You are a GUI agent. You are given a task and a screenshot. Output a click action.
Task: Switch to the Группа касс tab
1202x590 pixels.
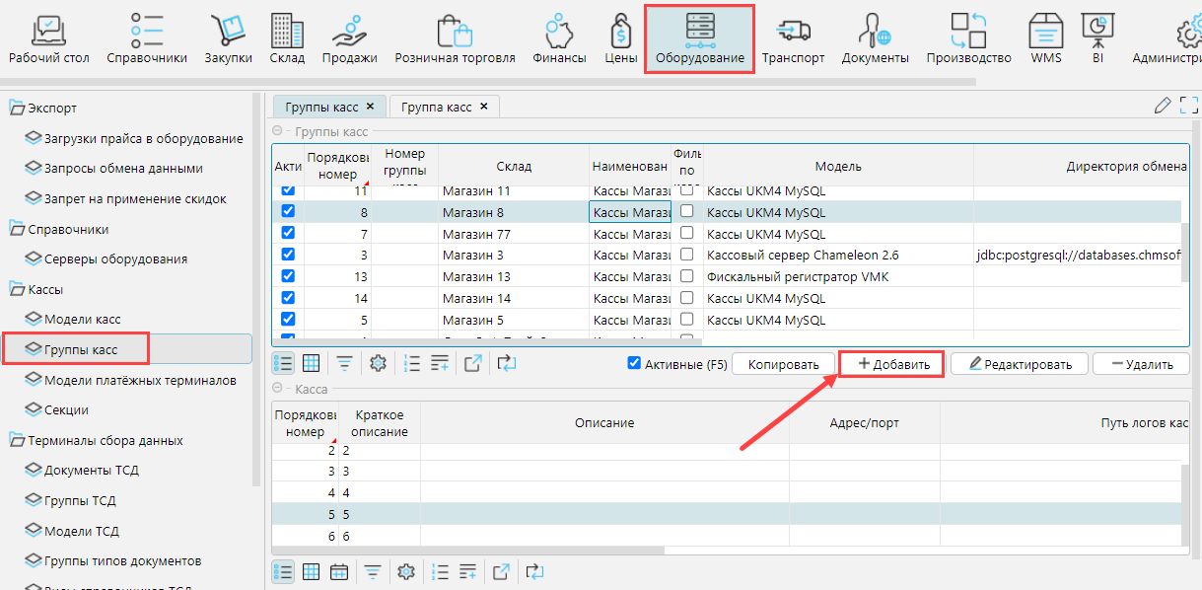pyautogui.click(x=437, y=107)
